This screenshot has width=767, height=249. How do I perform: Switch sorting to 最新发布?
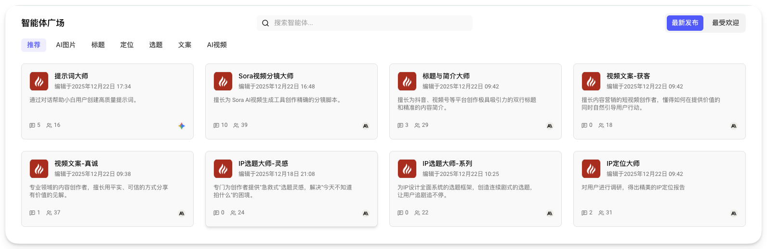click(x=685, y=23)
